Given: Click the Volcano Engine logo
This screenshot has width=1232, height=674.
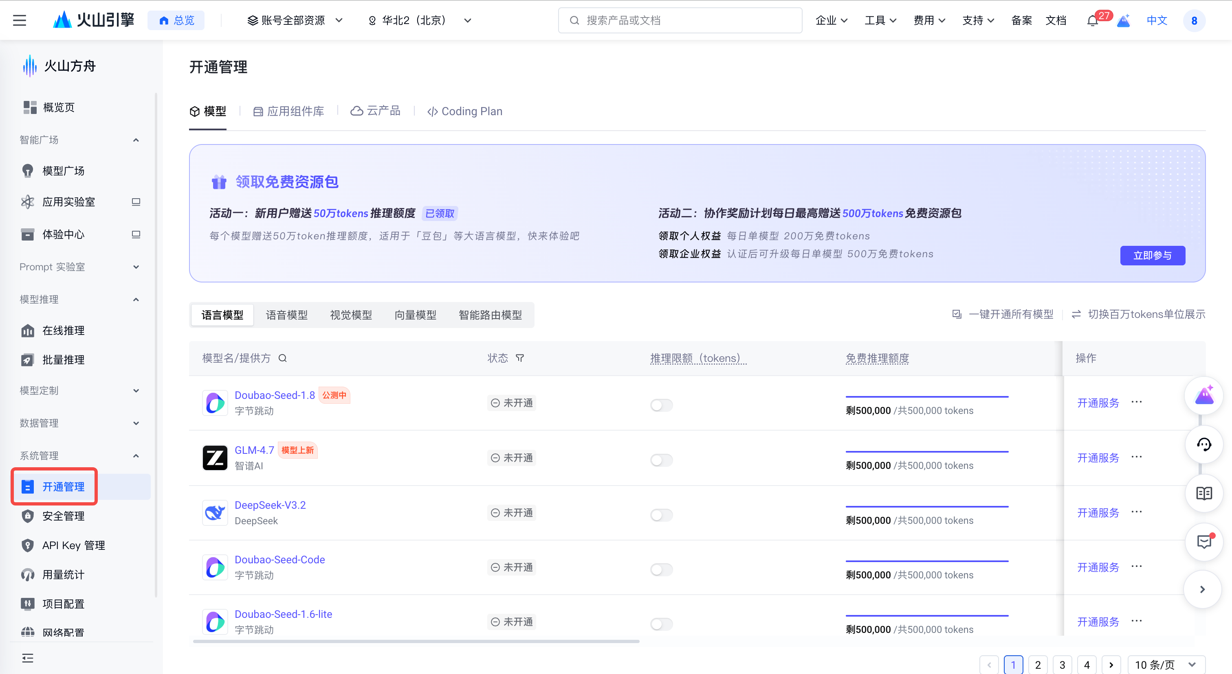Looking at the screenshot, I should (x=93, y=20).
